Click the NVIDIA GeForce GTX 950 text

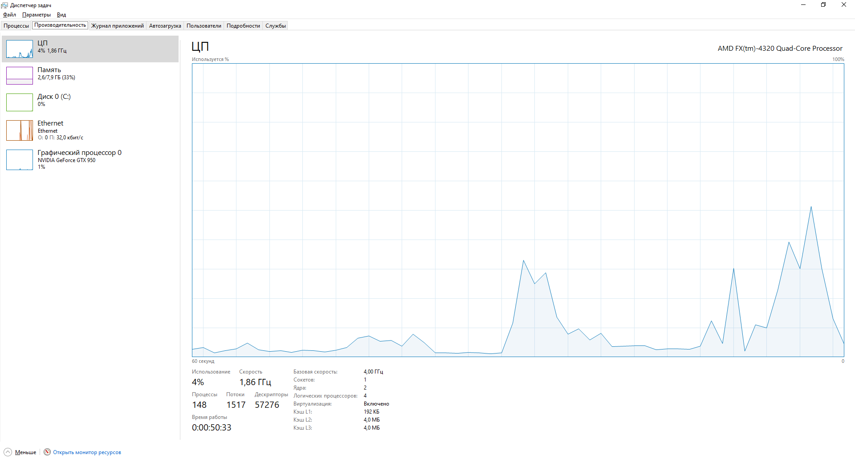66,160
